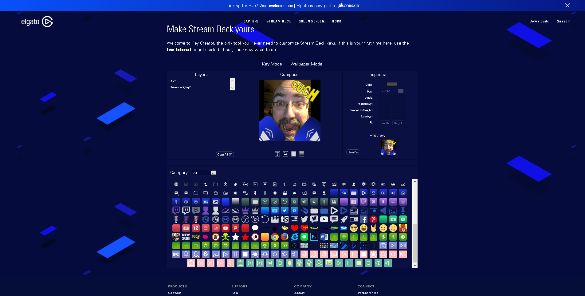This screenshot has height=296, width=585.
Task: Select the Flash superhero icon
Action: (x=403, y=228)
